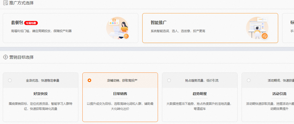Select the 全店优选，快速稳定拿量 radio button
This screenshot has height=124, width=294.
[x=10, y=80]
